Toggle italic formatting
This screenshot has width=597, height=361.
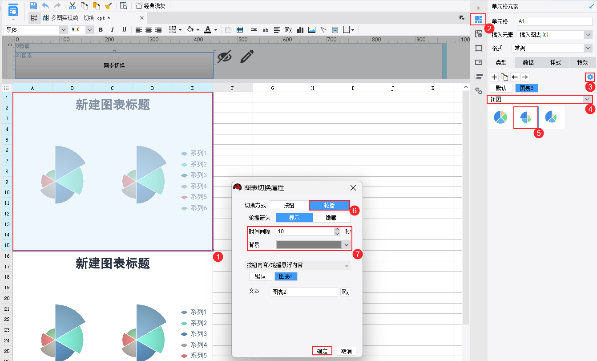[x=113, y=30]
